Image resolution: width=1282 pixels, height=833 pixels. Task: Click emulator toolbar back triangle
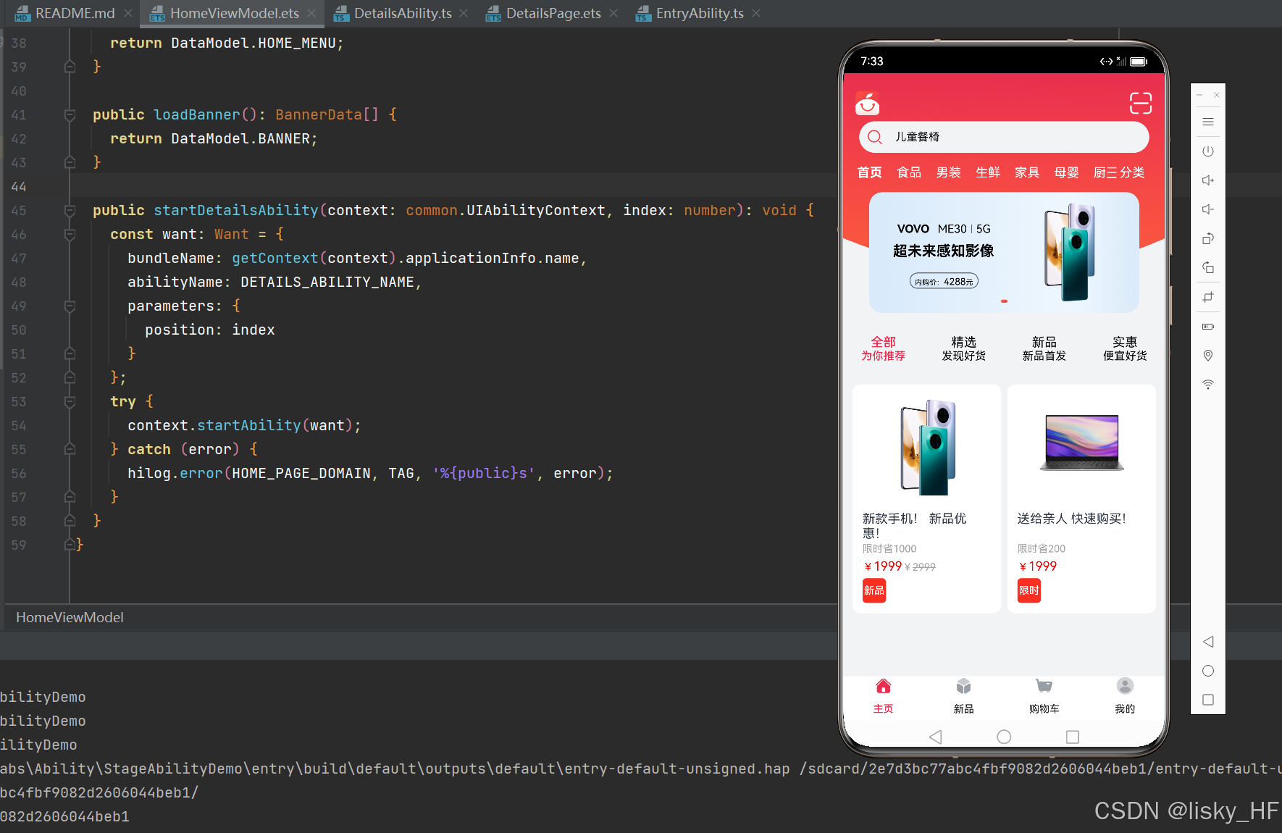coord(1207,642)
